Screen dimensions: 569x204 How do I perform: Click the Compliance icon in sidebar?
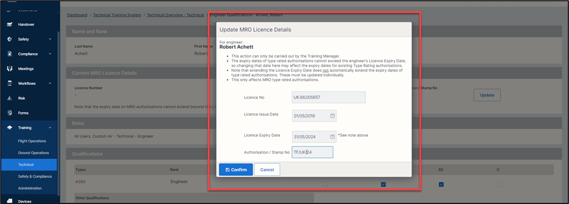[x=10, y=54]
